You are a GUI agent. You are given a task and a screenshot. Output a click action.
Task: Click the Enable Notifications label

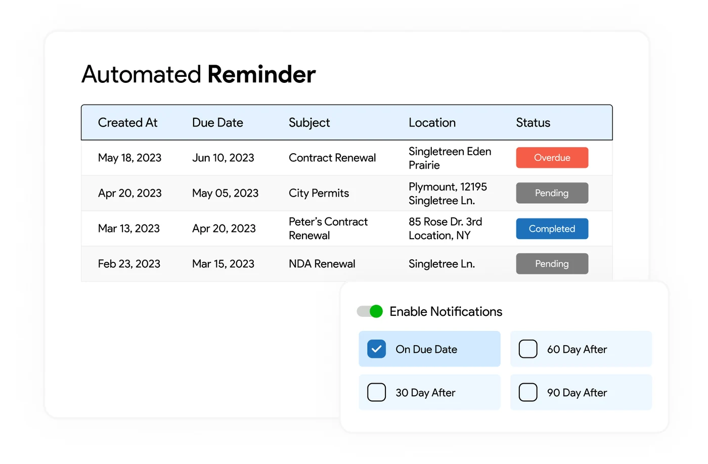446,311
